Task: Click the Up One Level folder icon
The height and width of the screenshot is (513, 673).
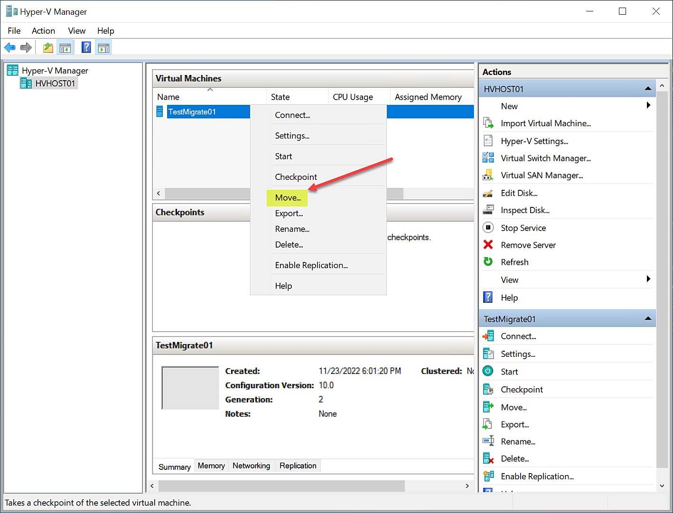Action: point(48,47)
